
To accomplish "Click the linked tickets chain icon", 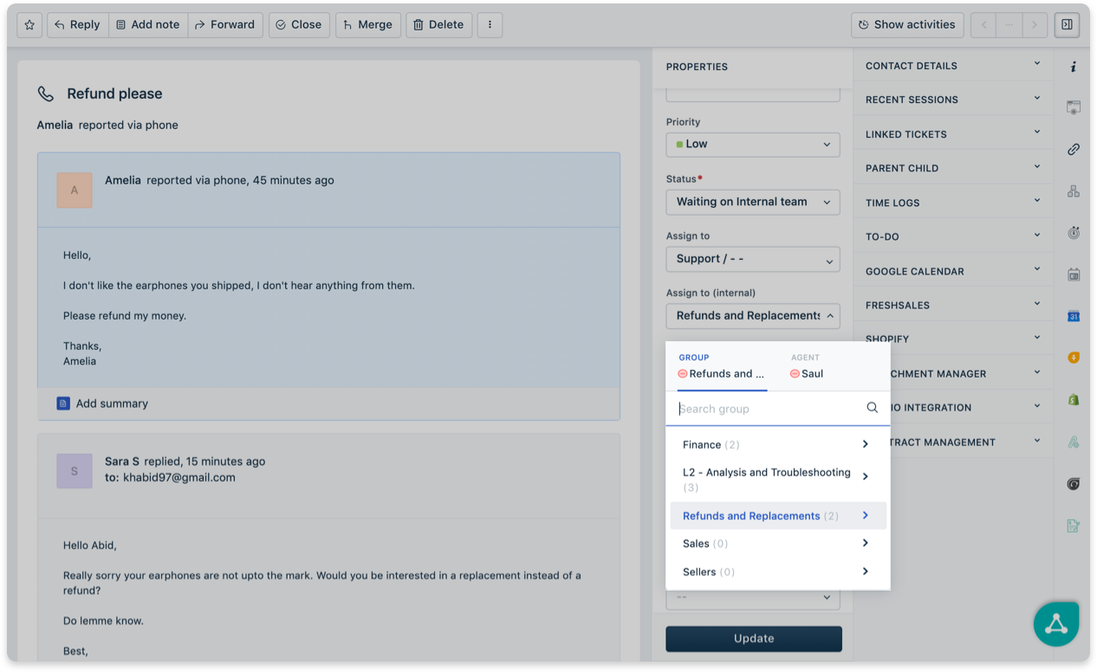I will 1074,149.
